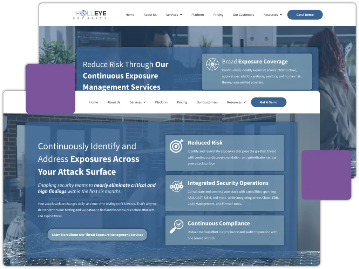
Task: Select Pricing in the lower navigation bar
Action: click(182, 102)
